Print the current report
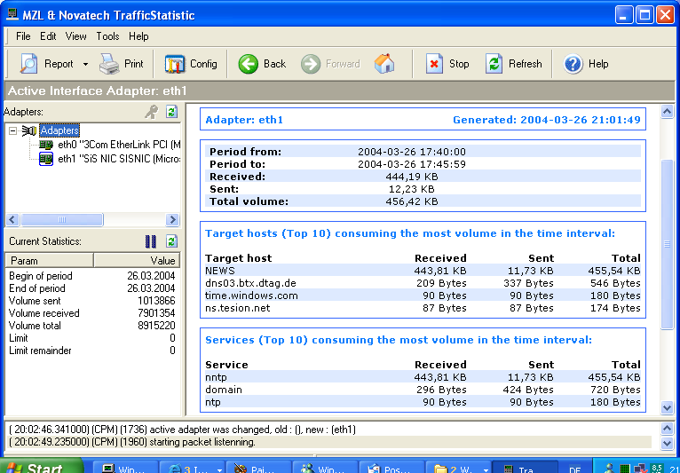Viewport: 680px width, 473px height. point(121,64)
